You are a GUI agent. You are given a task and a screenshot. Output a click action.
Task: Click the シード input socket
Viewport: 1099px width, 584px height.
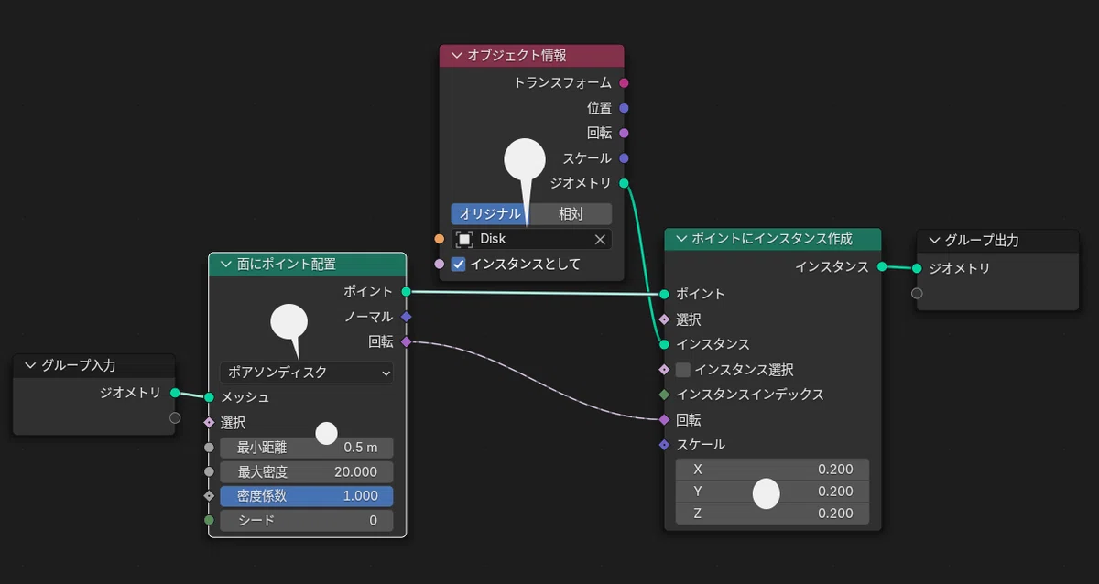coord(209,521)
